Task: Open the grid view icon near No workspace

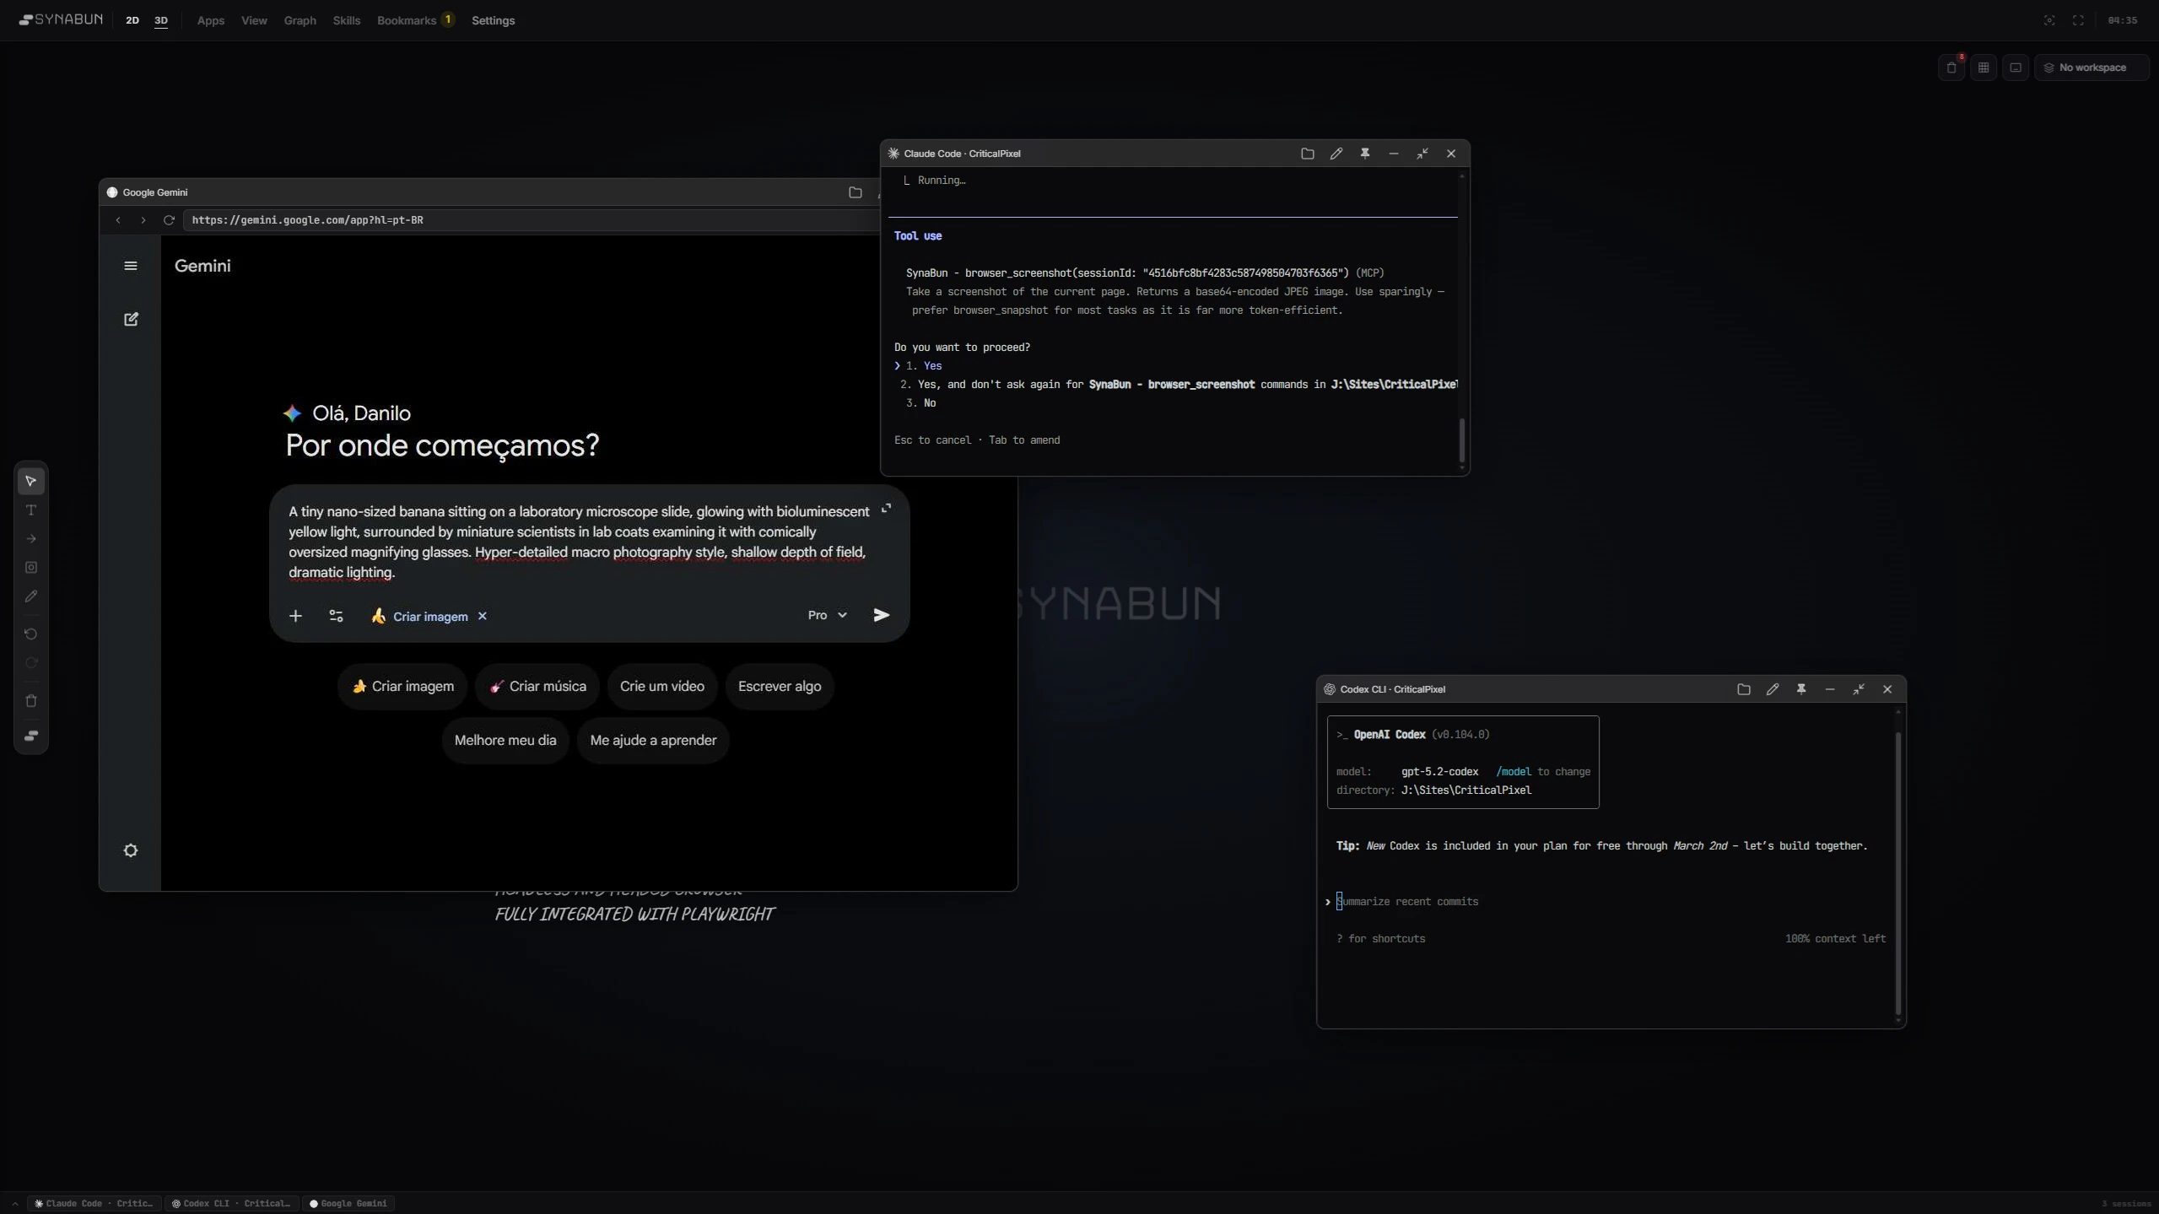Action: (1982, 67)
